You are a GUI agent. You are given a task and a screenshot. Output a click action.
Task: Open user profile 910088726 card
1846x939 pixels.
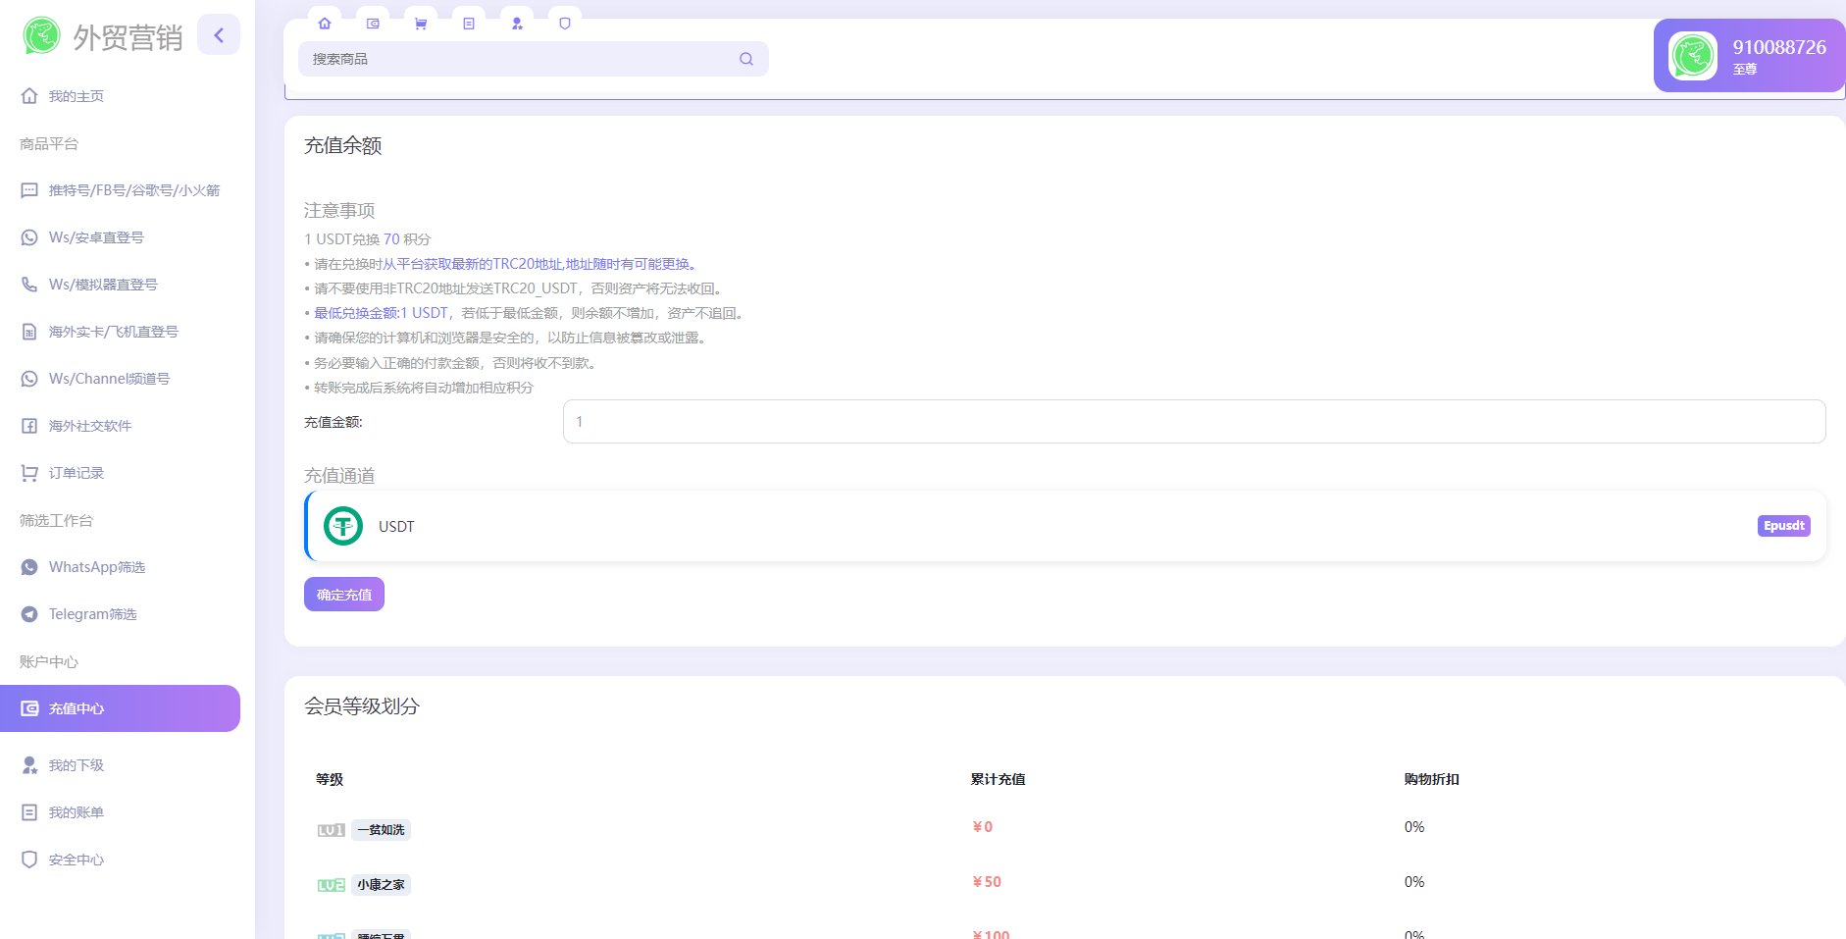[x=1749, y=56]
